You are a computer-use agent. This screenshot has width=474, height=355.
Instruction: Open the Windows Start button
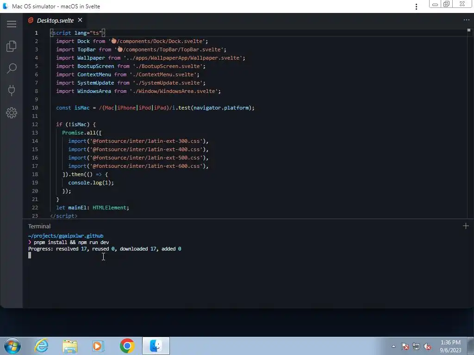pos(12,346)
